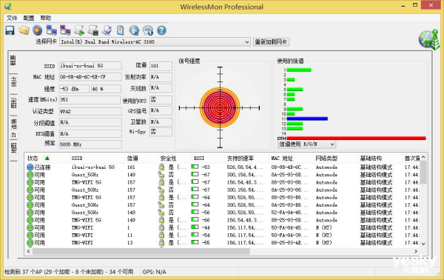
Task: Click the red OTH channel usage bar
Action: point(356,139)
